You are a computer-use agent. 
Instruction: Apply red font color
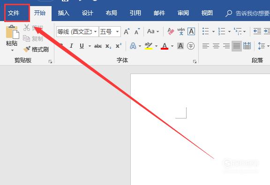coord(165,46)
